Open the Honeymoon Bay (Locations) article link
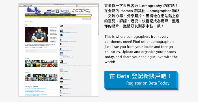198x102 pixels. coord(31,93)
